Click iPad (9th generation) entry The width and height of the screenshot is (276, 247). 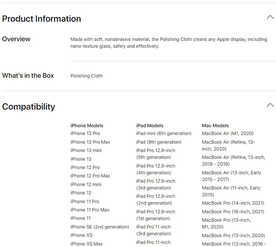point(159,142)
